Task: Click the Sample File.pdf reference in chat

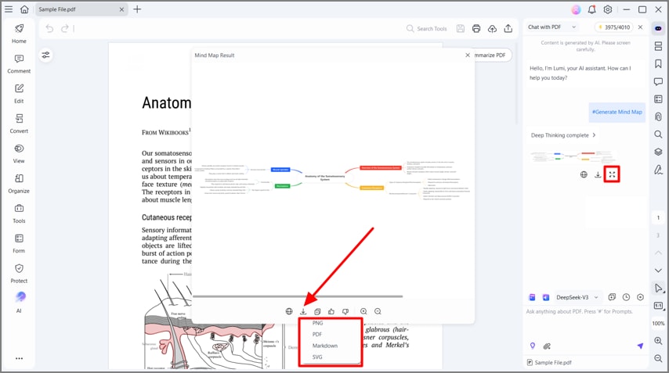Action: click(550, 362)
